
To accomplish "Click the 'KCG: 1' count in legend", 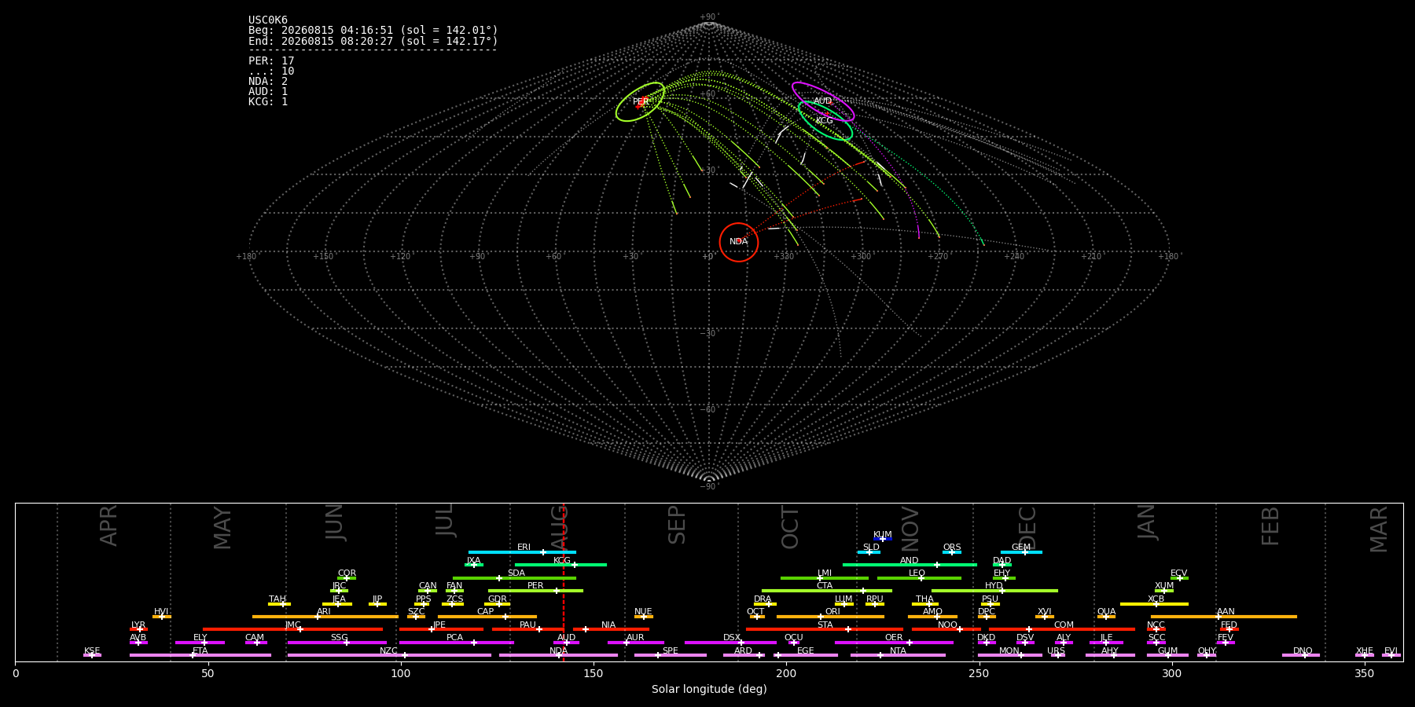I will click(268, 102).
